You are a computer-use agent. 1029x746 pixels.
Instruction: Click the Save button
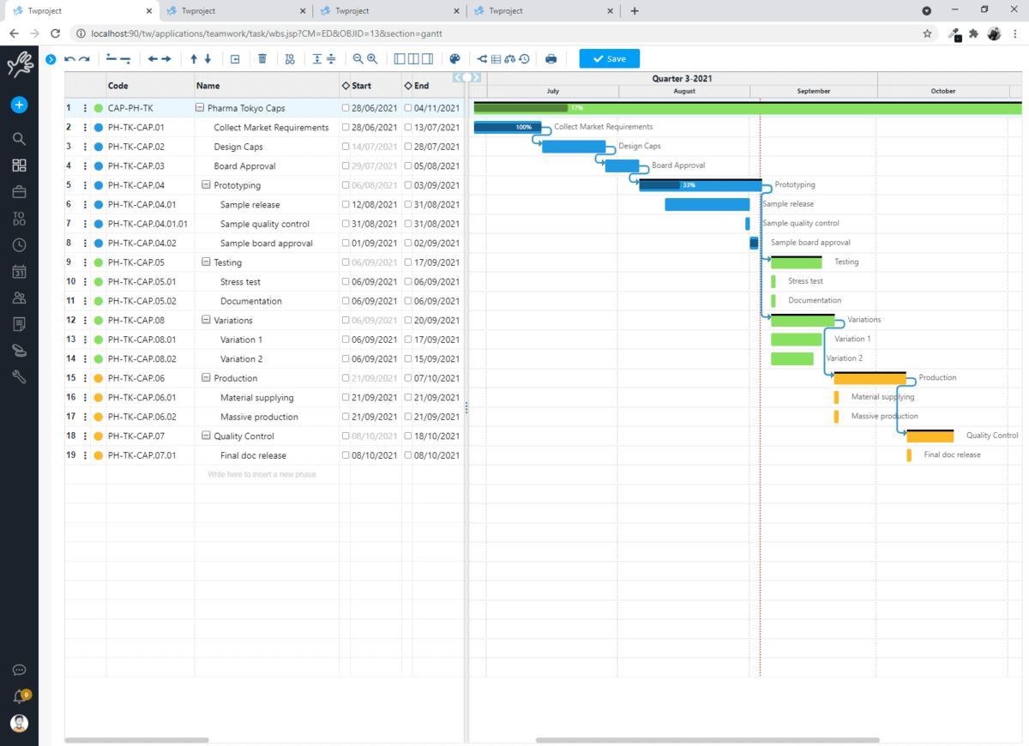(x=610, y=59)
